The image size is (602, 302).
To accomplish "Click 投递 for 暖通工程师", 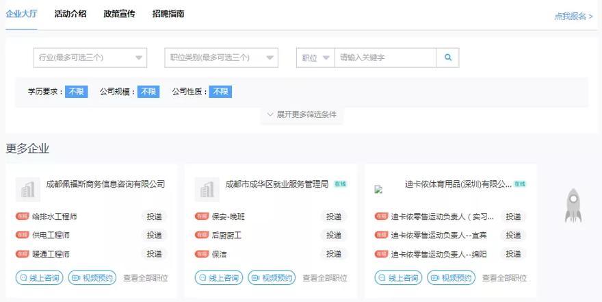I will coord(155,253).
